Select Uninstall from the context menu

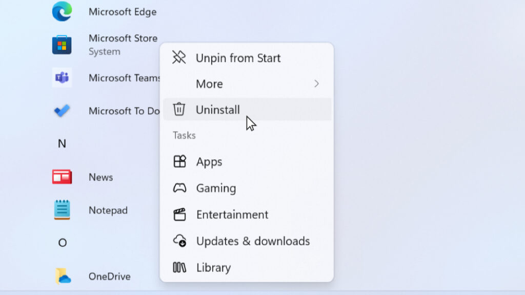[218, 109]
